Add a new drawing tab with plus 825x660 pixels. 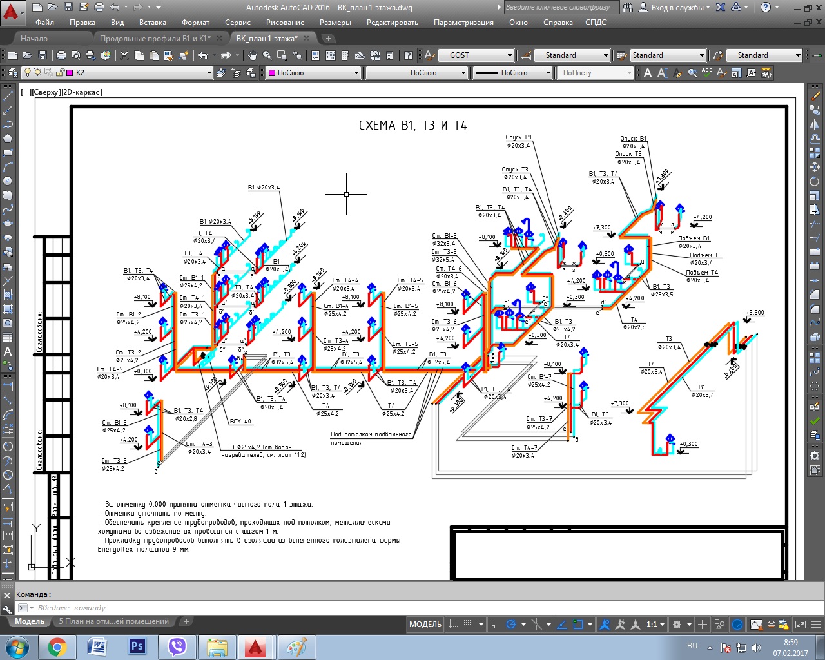click(x=328, y=39)
